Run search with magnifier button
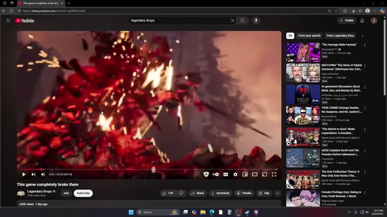The height and width of the screenshot is (217, 387). point(242,20)
